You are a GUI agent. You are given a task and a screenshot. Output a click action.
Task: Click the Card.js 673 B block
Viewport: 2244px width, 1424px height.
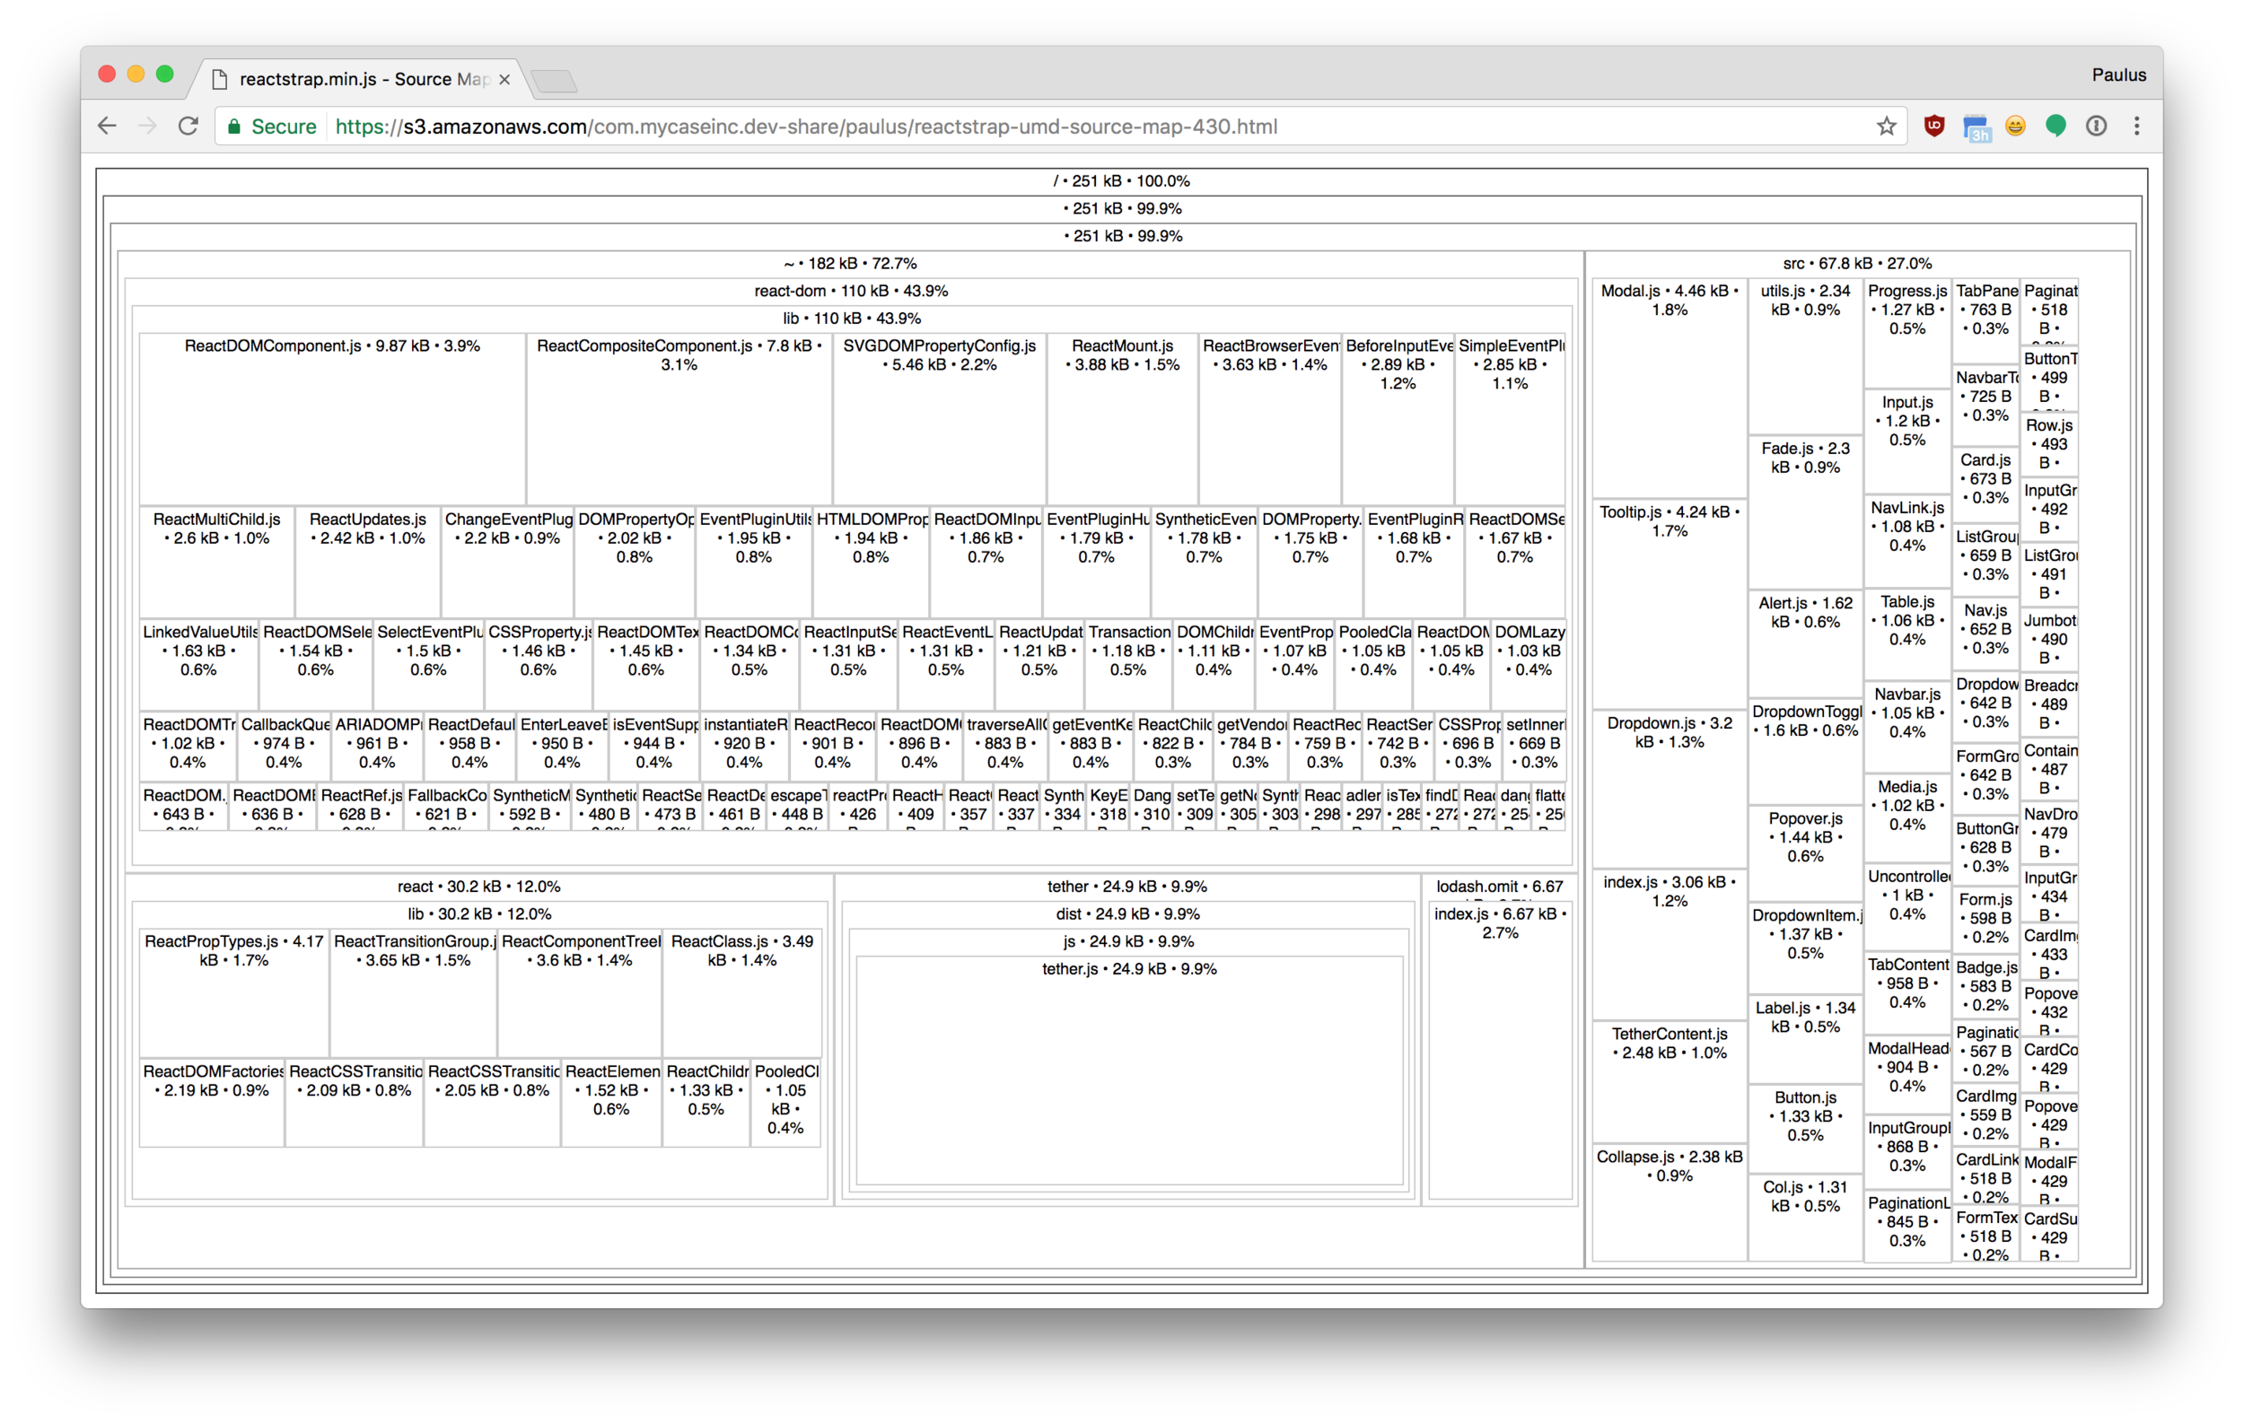pos(1985,485)
